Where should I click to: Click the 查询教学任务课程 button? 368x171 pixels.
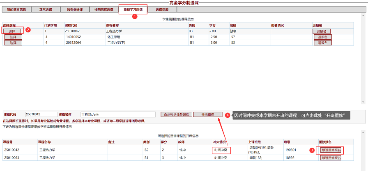pos(176,115)
